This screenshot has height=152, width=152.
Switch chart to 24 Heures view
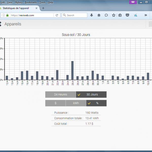point(61,94)
